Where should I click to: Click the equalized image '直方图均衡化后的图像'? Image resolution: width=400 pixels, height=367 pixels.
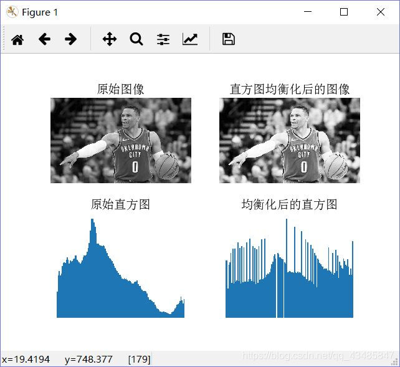(290, 141)
